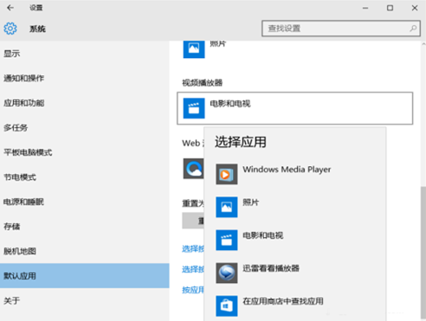Choose 电影和电视 icon in 选择应用 popup

coord(227,240)
